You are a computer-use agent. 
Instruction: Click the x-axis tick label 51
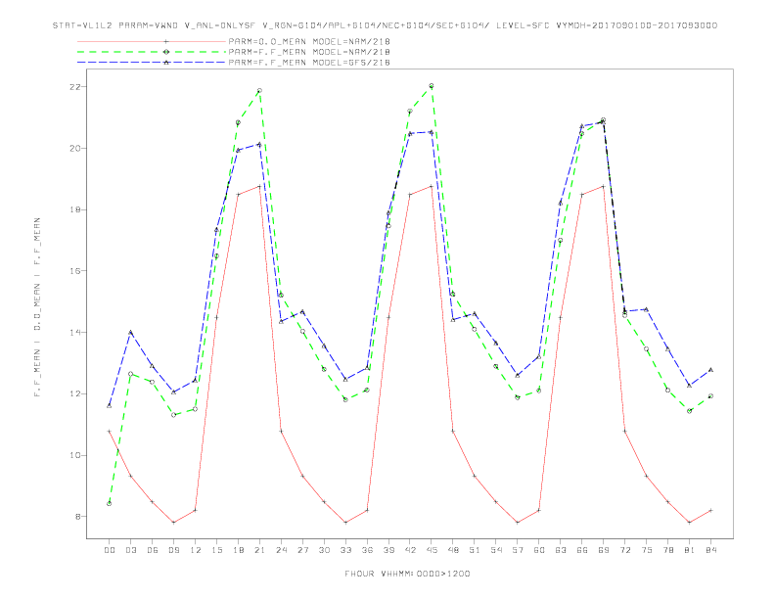[x=475, y=550]
